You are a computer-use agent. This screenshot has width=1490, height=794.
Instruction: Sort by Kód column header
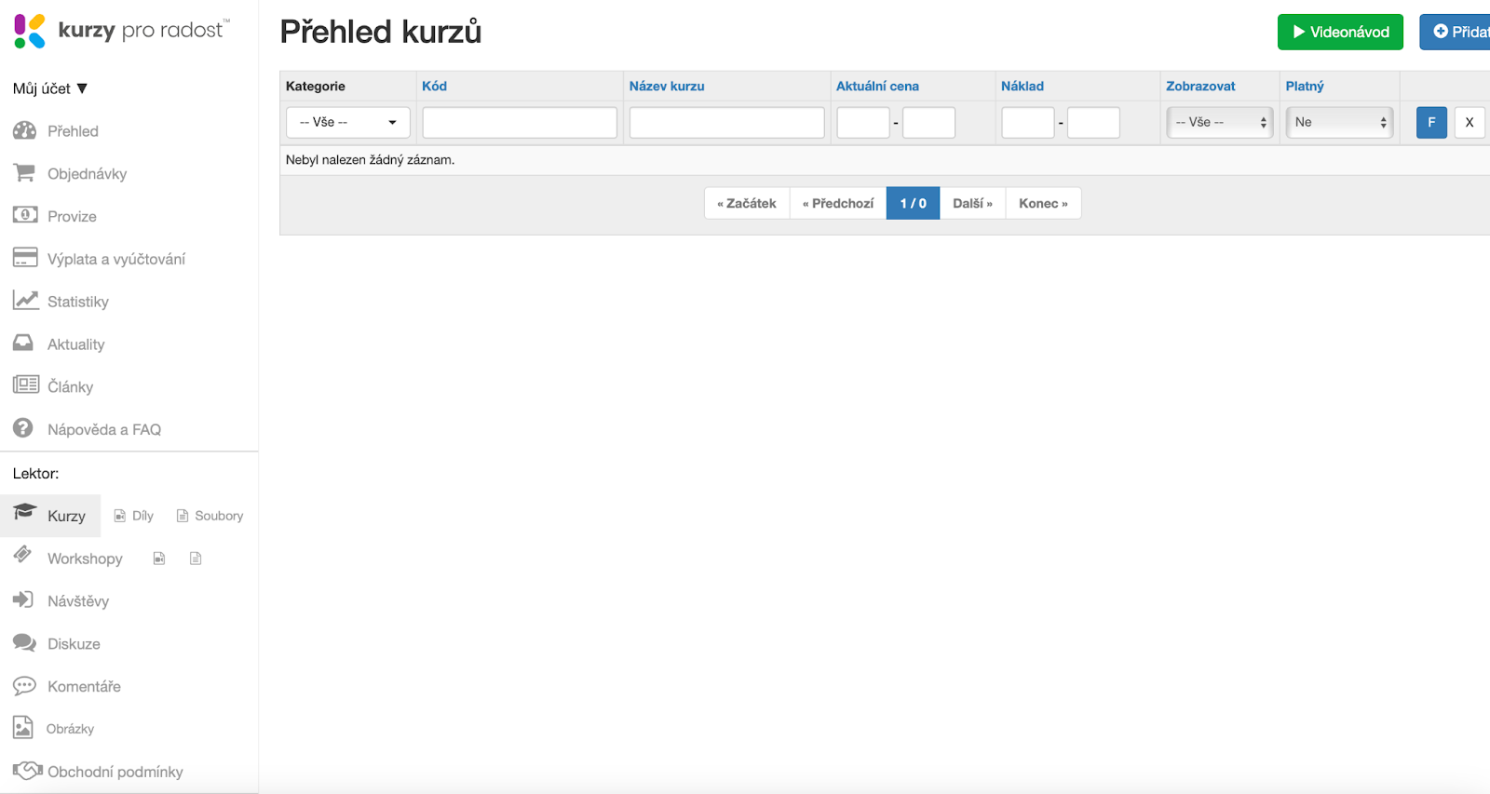click(x=434, y=86)
